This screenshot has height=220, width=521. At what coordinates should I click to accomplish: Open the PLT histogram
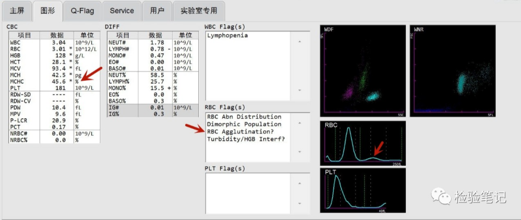pos(363,190)
